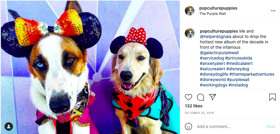
Task: Open the caption's popculturepuppies avatar
Action: [x=190, y=33]
